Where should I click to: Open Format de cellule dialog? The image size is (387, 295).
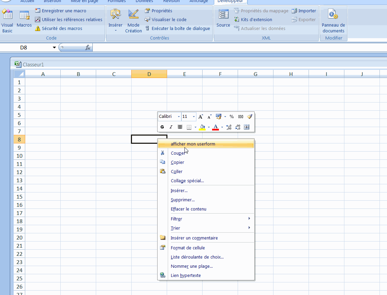206,248
